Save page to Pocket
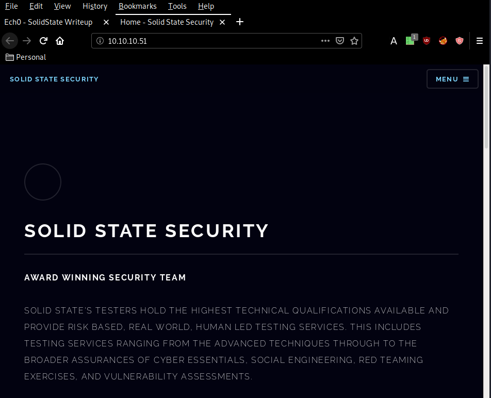This screenshot has height=398, width=491. tap(340, 41)
